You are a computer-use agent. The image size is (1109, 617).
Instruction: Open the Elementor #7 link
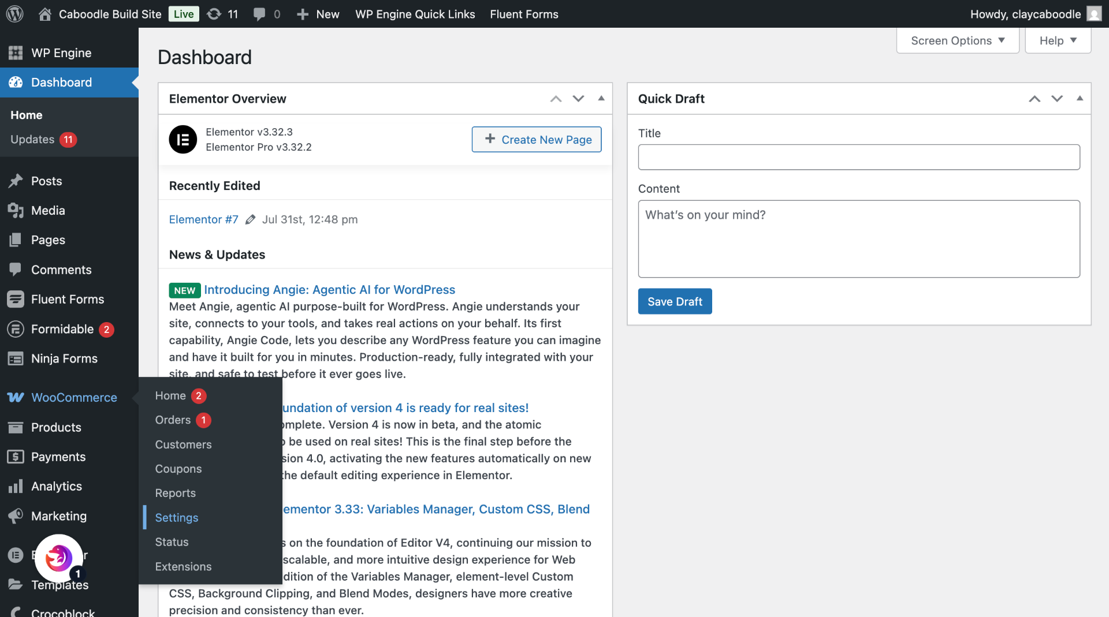pyautogui.click(x=203, y=219)
